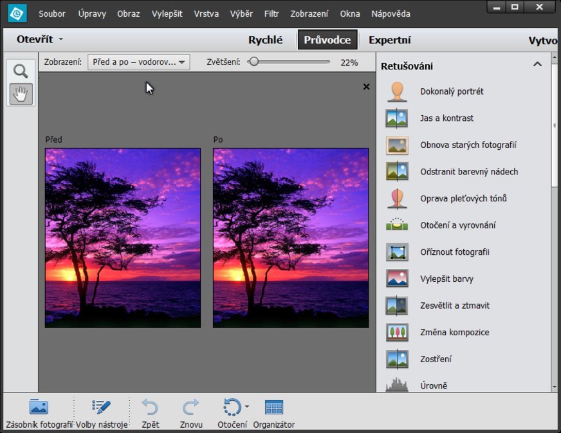Image resolution: width=561 pixels, height=433 pixels.
Task: Collapse the Retušování section
Action: coord(537,65)
